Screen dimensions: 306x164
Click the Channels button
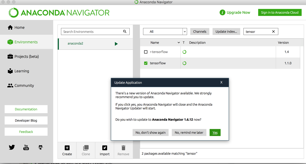tap(200, 31)
